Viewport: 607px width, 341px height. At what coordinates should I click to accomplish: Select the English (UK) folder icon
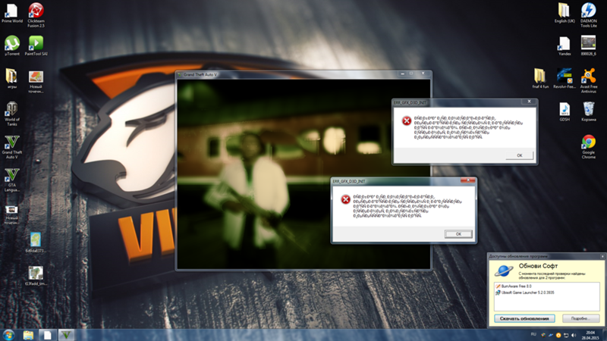(565, 13)
